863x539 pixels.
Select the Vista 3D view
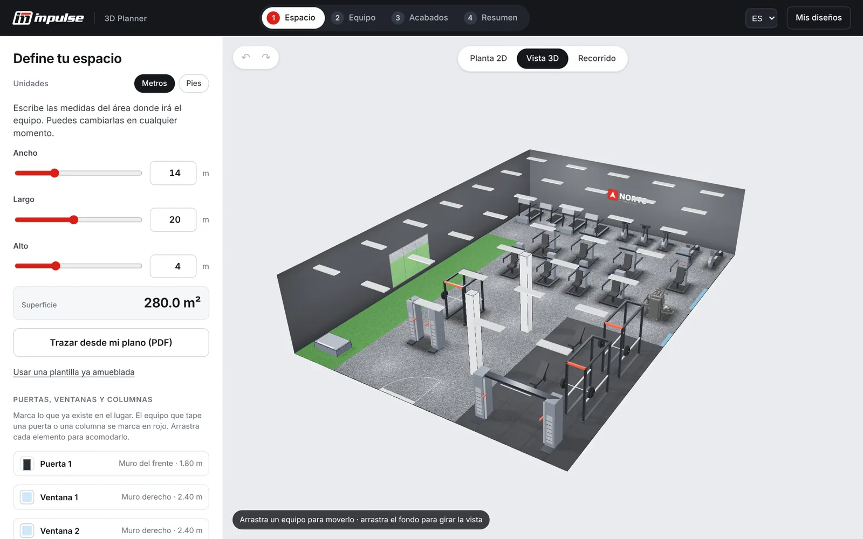coord(542,58)
